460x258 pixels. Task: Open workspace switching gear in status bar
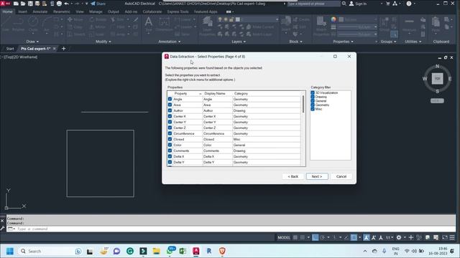coord(399,237)
